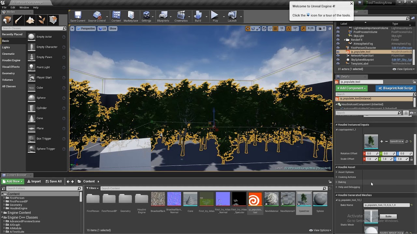Select the ip_populate_tool Houdini asset thumbnail
The width and height of the screenshot is (417, 234).
pyautogui.click(x=255, y=199)
